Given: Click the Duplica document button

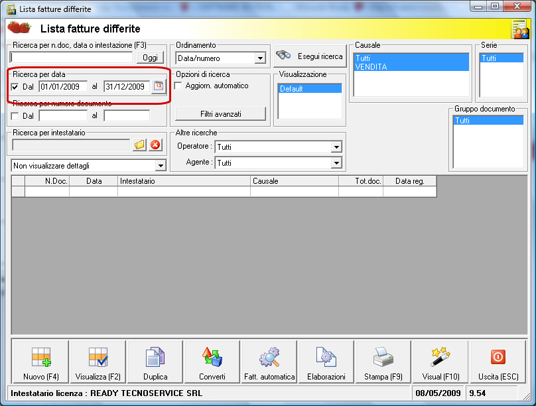Looking at the screenshot, I should click(x=155, y=362).
